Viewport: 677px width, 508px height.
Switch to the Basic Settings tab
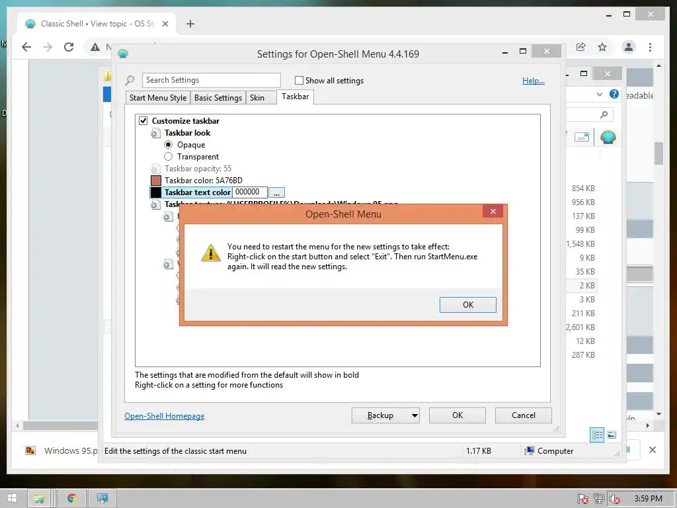[x=218, y=98]
